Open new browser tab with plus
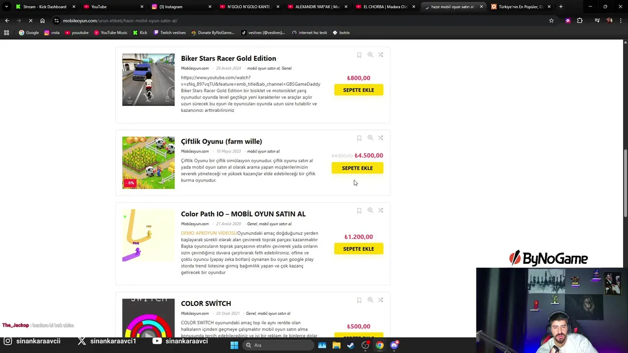 click(561, 6)
